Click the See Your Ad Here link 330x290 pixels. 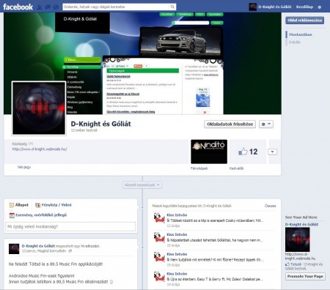tap(301, 218)
